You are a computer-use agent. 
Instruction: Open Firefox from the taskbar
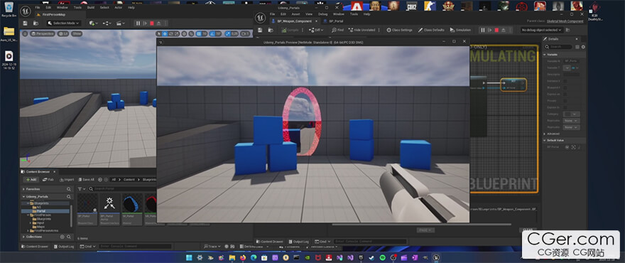(243, 258)
